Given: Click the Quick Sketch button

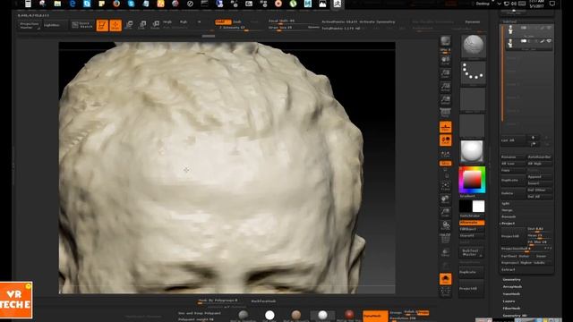Looking at the screenshot, I should coord(82,25).
